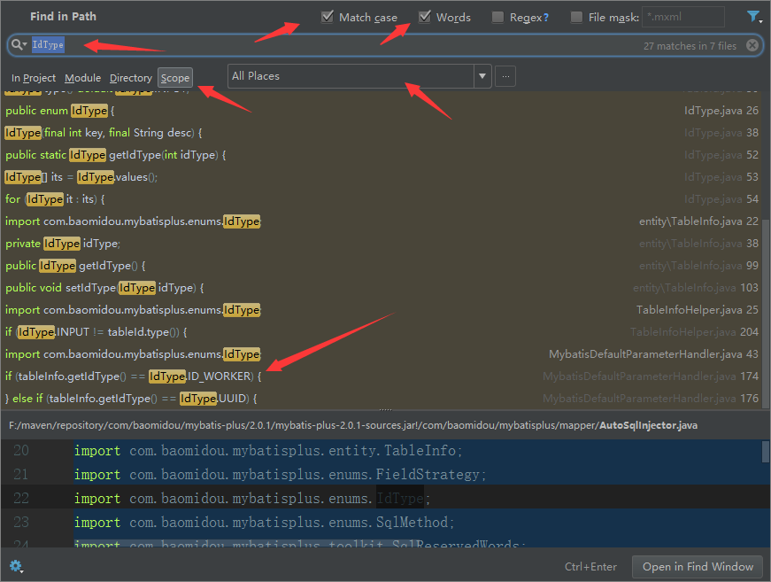This screenshot has width=771, height=582.
Task: Click the ellipsis button beside All Places
Action: tap(505, 76)
